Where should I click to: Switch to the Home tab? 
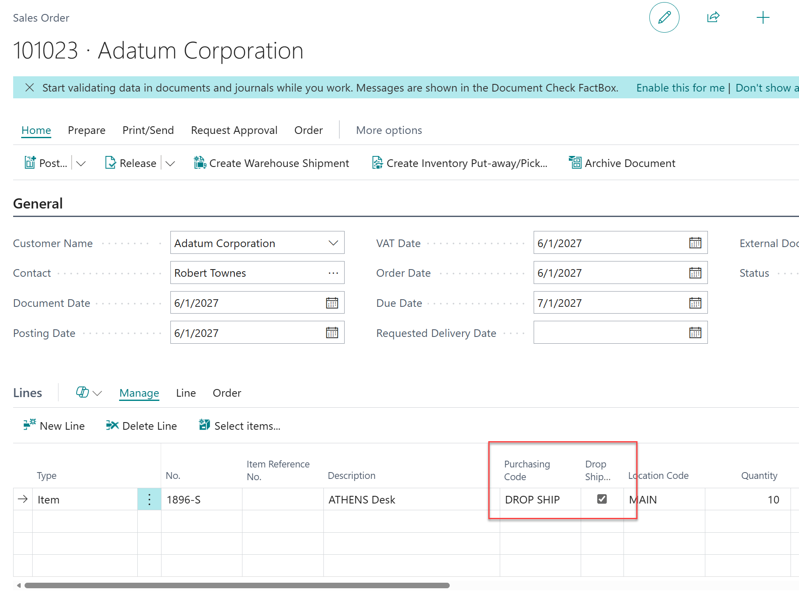tap(36, 130)
